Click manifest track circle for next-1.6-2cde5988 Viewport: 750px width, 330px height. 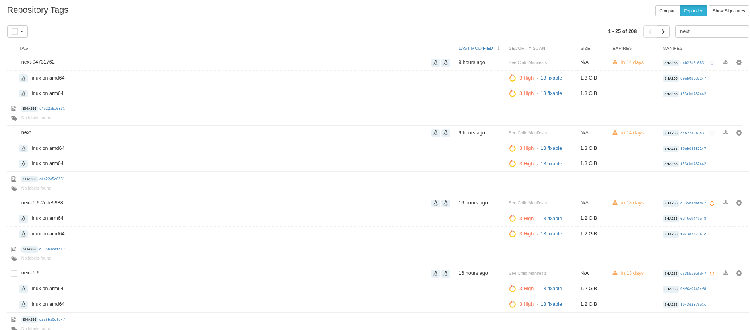[x=712, y=203]
